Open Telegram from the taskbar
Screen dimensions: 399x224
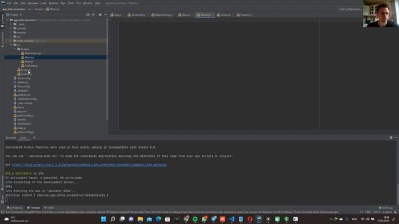point(213,219)
